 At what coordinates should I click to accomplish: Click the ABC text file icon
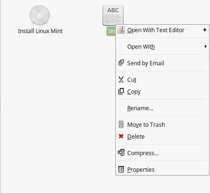[113, 15]
